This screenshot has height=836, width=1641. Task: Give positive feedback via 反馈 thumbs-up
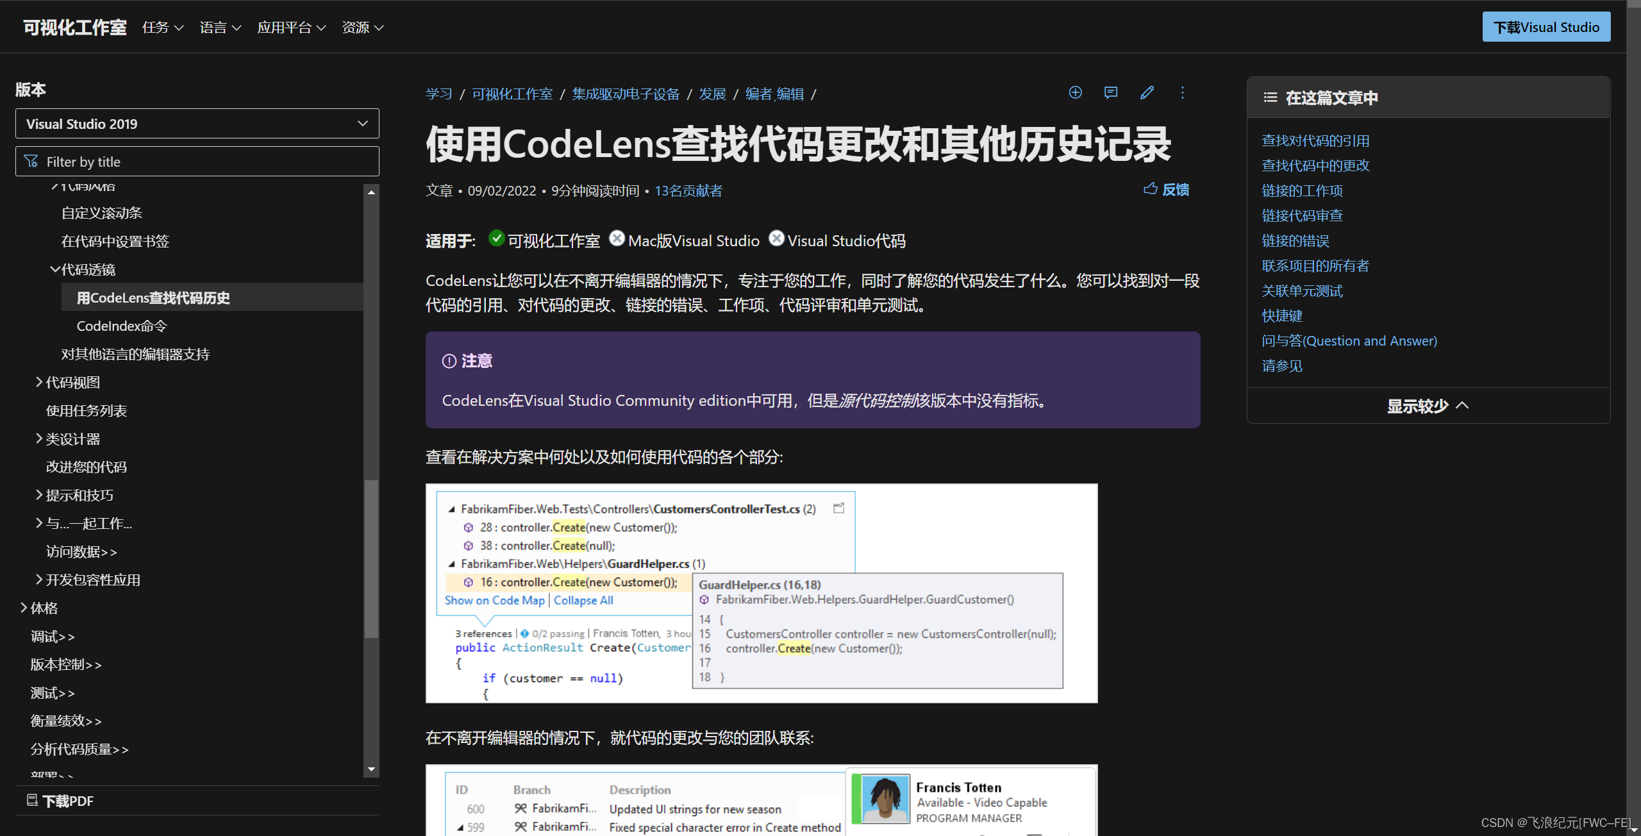pyautogui.click(x=1165, y=189)
